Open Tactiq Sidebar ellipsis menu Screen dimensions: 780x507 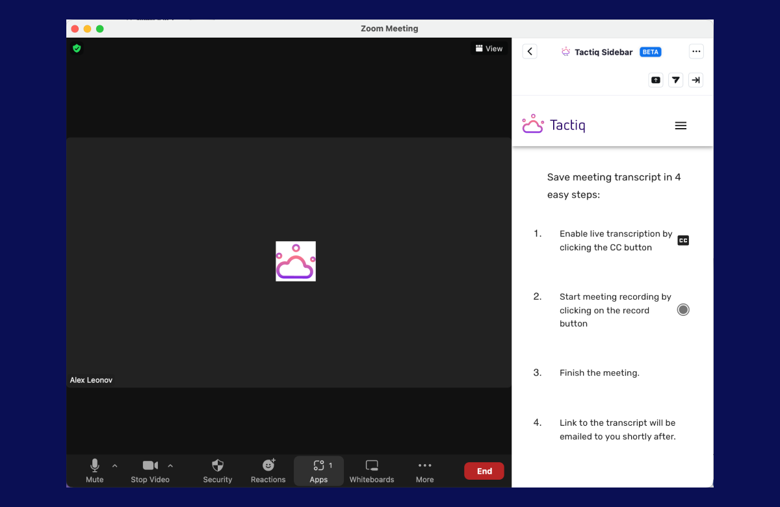[x=696, y=51]
